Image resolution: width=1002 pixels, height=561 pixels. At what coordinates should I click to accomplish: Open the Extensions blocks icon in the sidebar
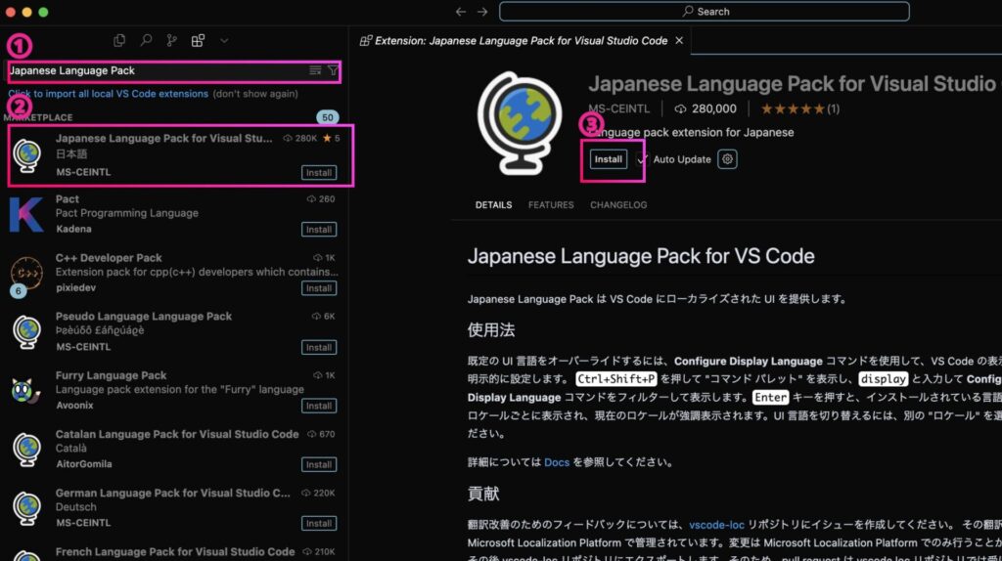(x=198, y=40)
